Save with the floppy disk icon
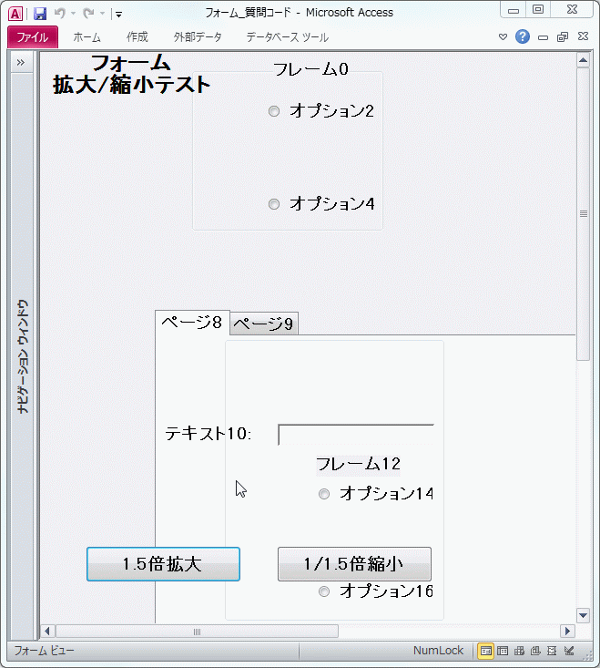The height and width of the screenshot is (668, 600). click(x=40, y=14)
